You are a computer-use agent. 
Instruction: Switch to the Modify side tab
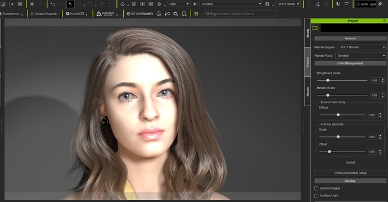(308, 33)
